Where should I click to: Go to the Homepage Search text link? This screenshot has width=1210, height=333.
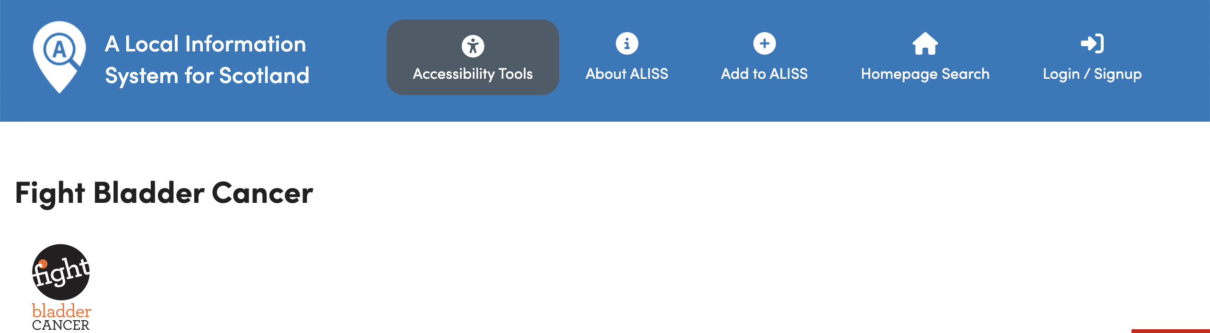[925, 74]
